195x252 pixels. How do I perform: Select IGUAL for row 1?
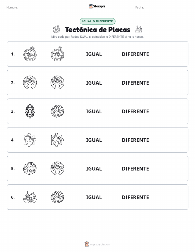tap(94, 54)
